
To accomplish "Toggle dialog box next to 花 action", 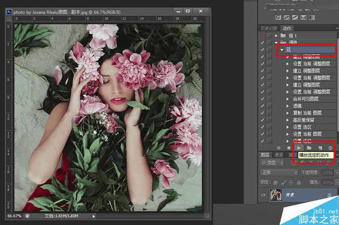I will click(x=270, y=50).
